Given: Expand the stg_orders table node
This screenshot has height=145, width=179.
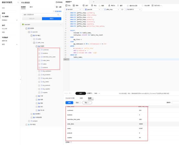Looking at the screenshot, I should pos(39,82).
